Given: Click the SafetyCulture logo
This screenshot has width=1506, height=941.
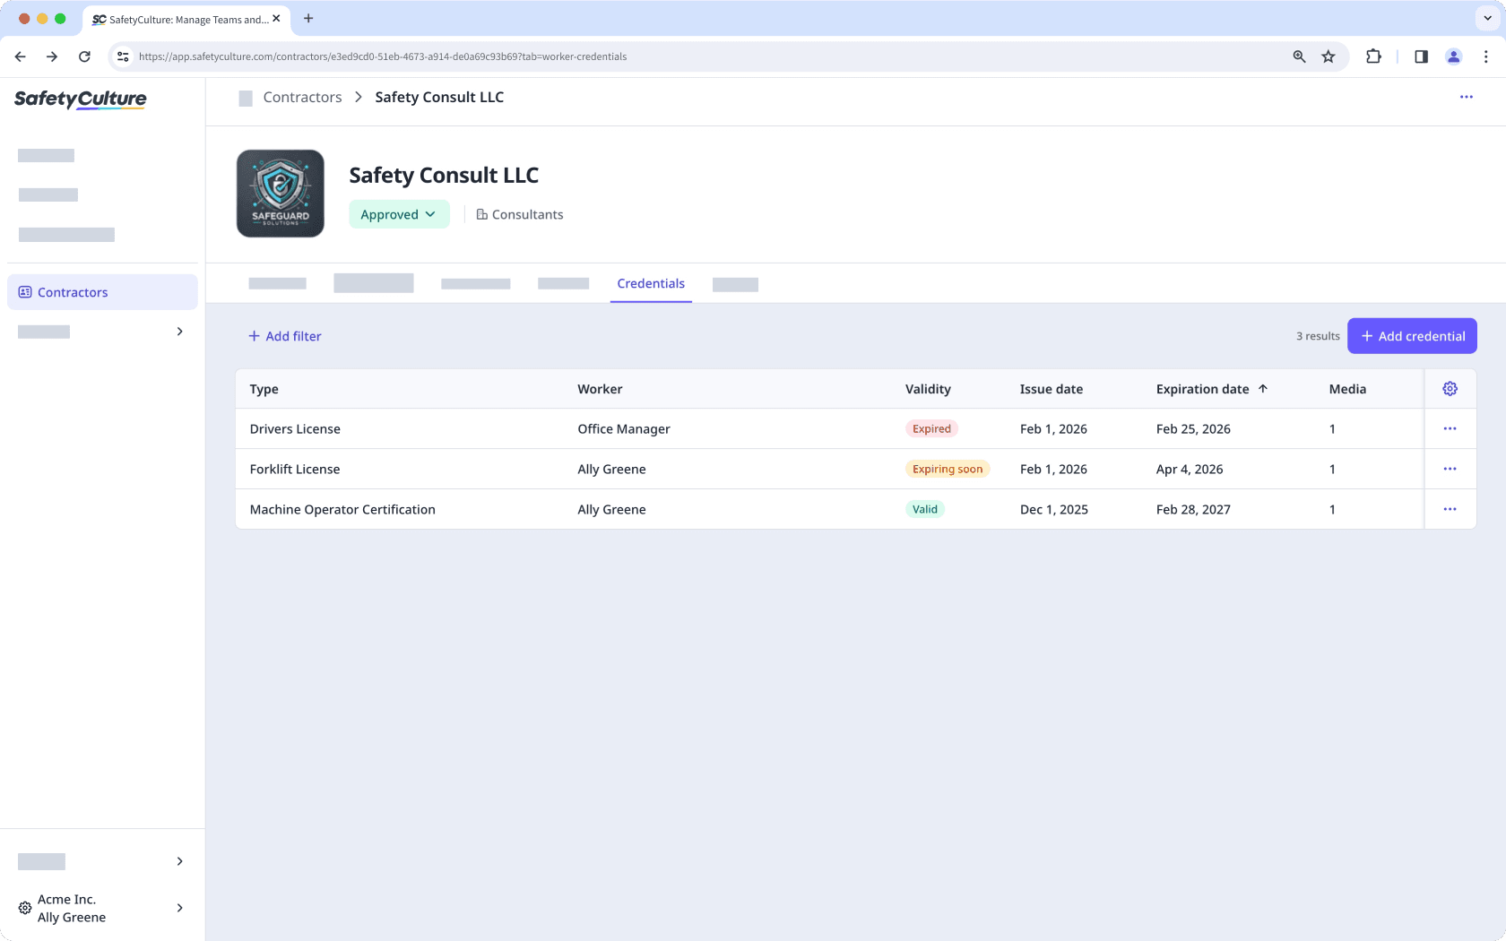Looking at the screenshot, I should pyautogui.click(x=79, y=99).
